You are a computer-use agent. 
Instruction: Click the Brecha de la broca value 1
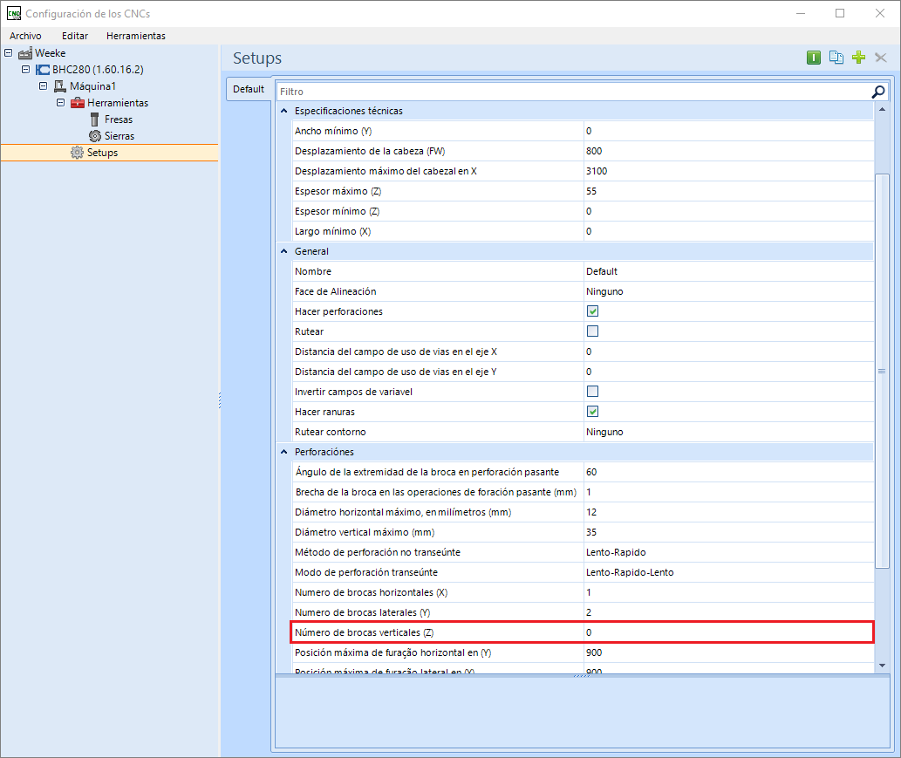728,492
